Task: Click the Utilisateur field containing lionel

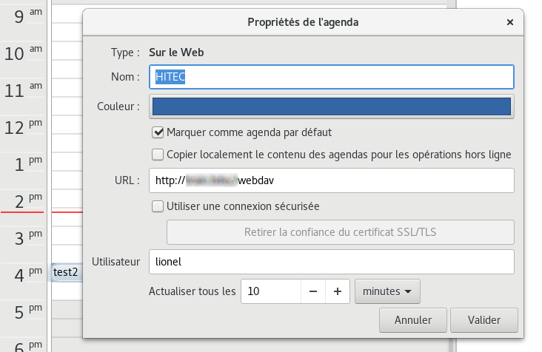Action: coord(331,261)
